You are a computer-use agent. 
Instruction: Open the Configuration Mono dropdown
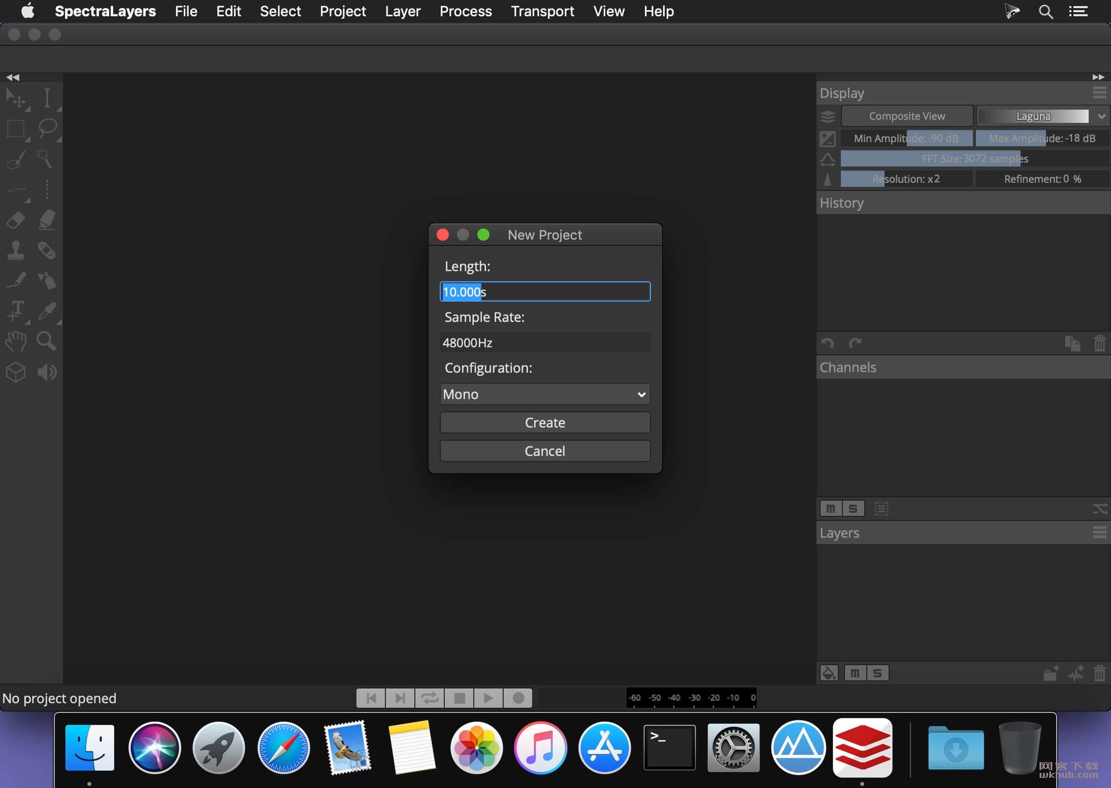coord(545,394)
